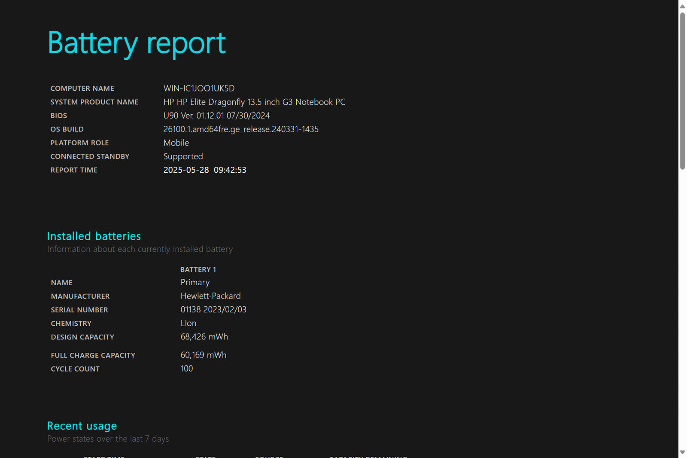The height and width of the screenshot is (458, 687).
Task: Click the vertical scrollbar thumb
Action: [682, 90]
